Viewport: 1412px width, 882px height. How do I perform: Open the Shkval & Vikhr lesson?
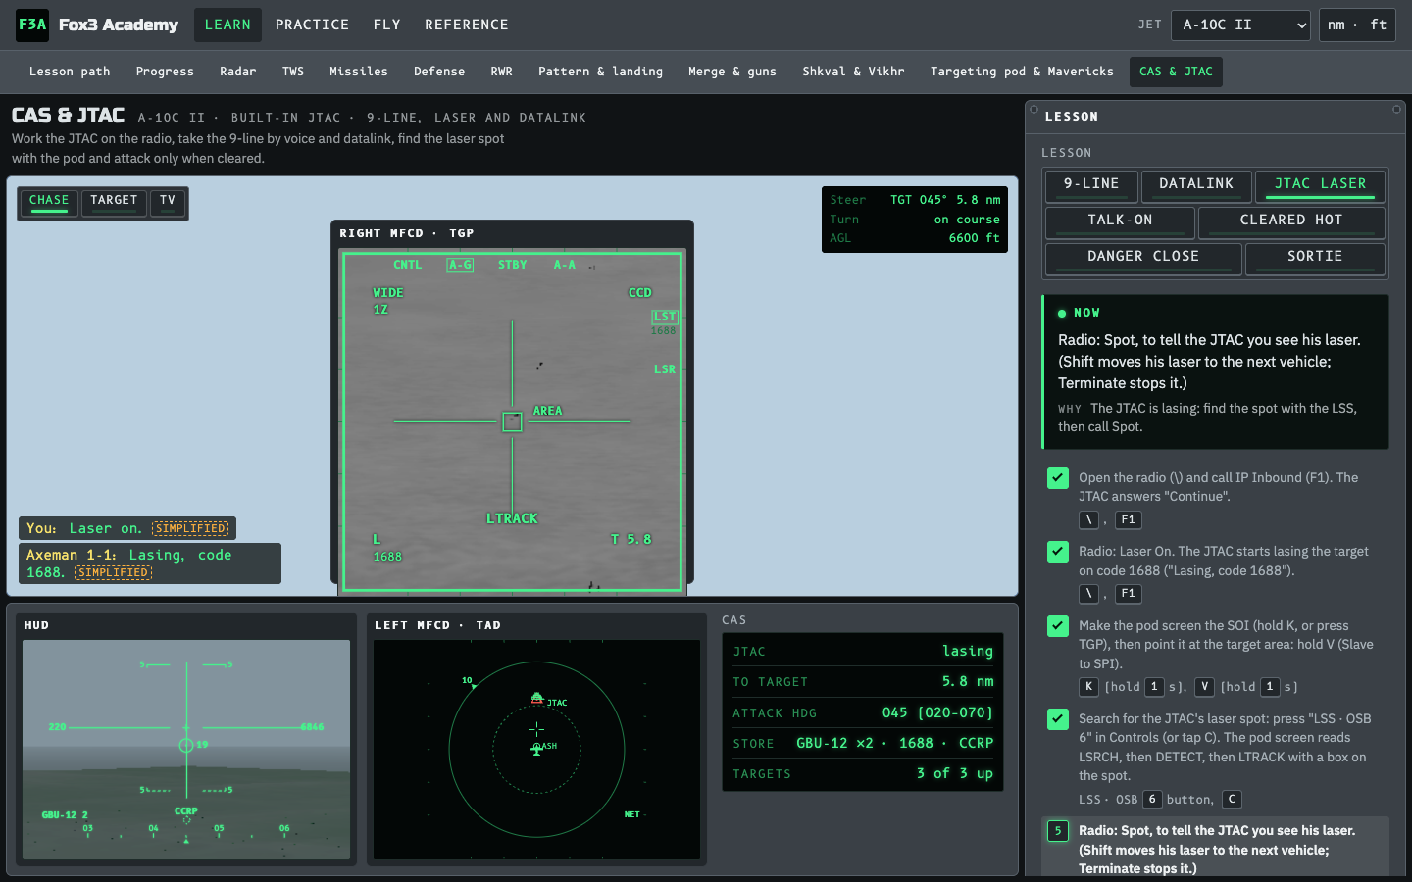click(853, 72)
